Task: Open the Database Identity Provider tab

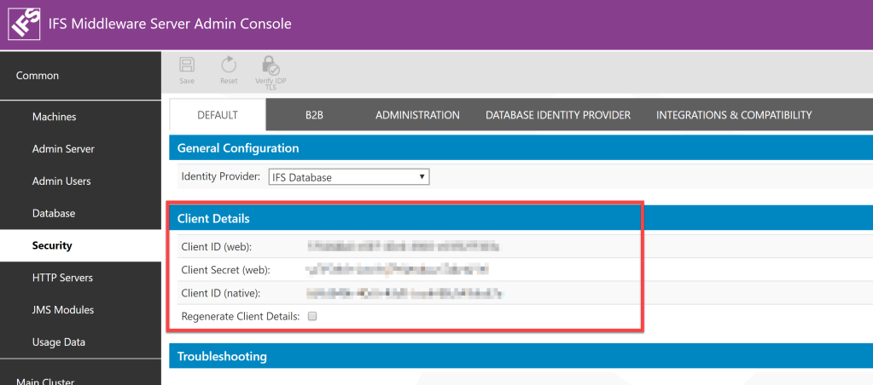Action: tap(557, 115)
